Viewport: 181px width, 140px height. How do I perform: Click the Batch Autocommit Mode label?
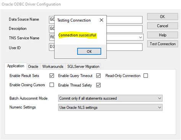click(29, 98)
